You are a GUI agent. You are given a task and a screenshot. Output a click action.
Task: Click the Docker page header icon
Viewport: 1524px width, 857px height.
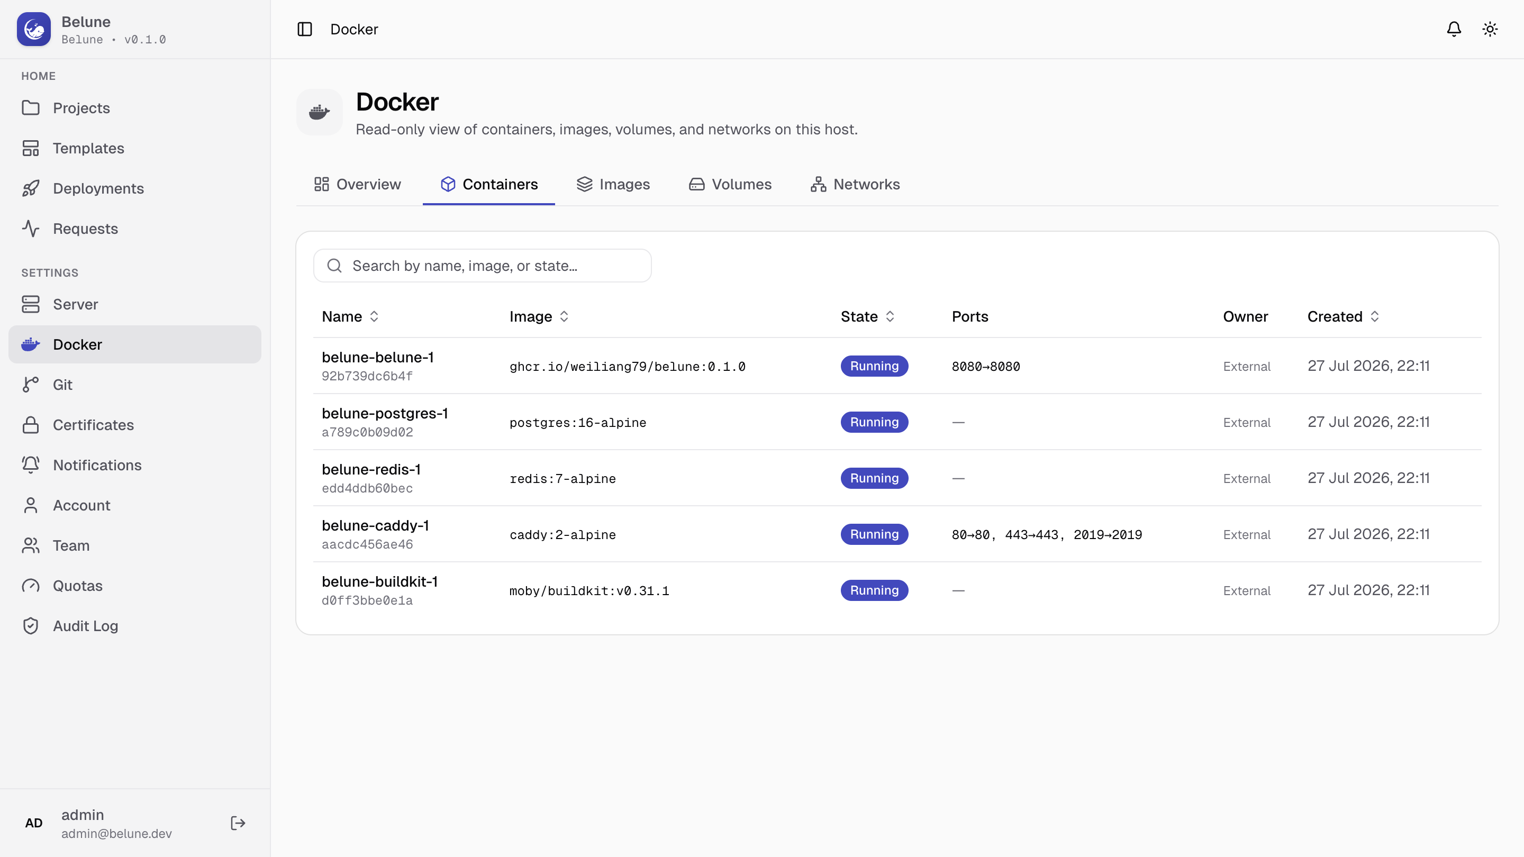pyautogui.click(x=320, y=112)
